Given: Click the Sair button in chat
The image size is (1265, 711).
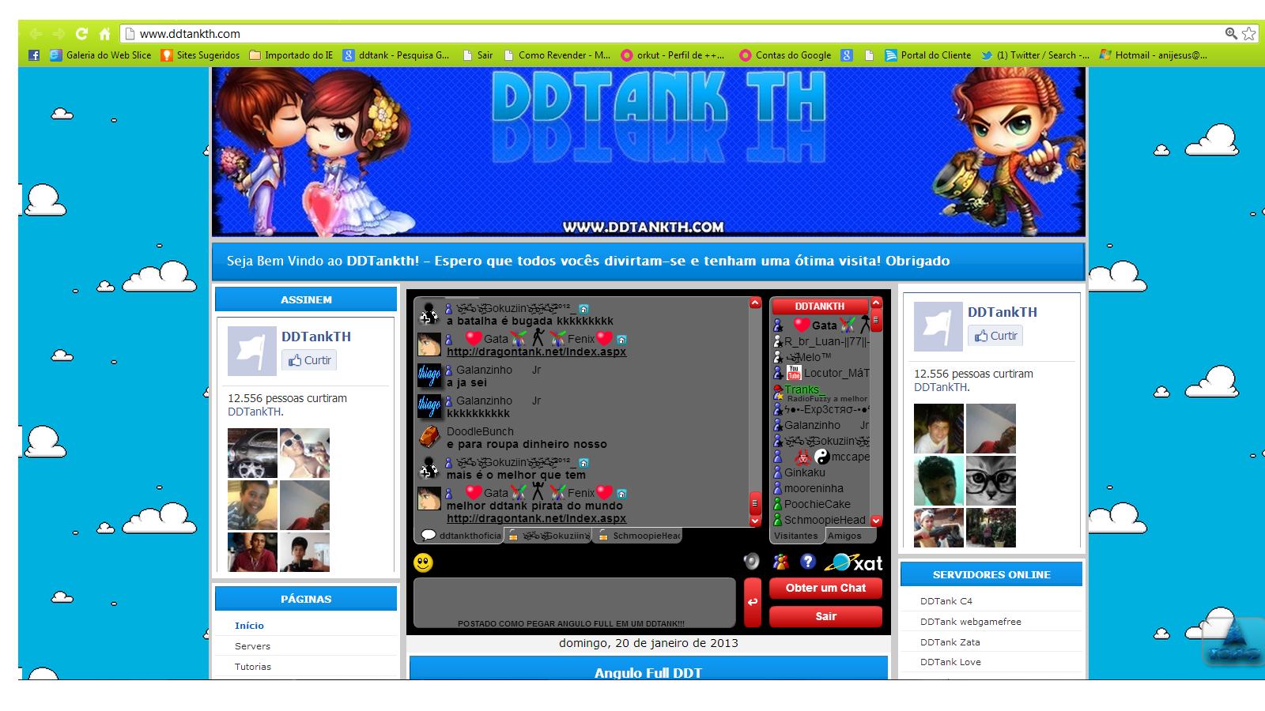Looking at the screenshot, I should [825, 616].
